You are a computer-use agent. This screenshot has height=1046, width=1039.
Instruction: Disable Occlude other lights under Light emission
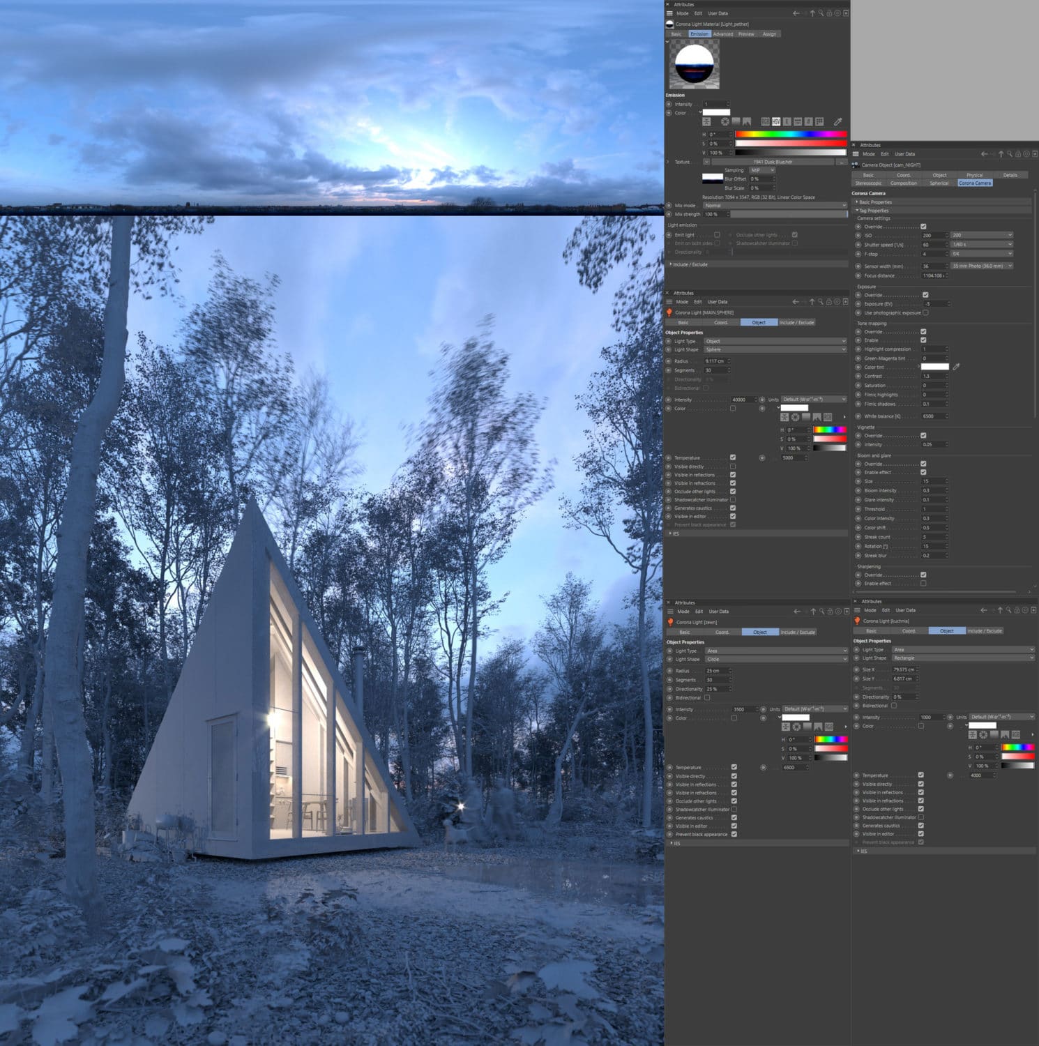795,235
